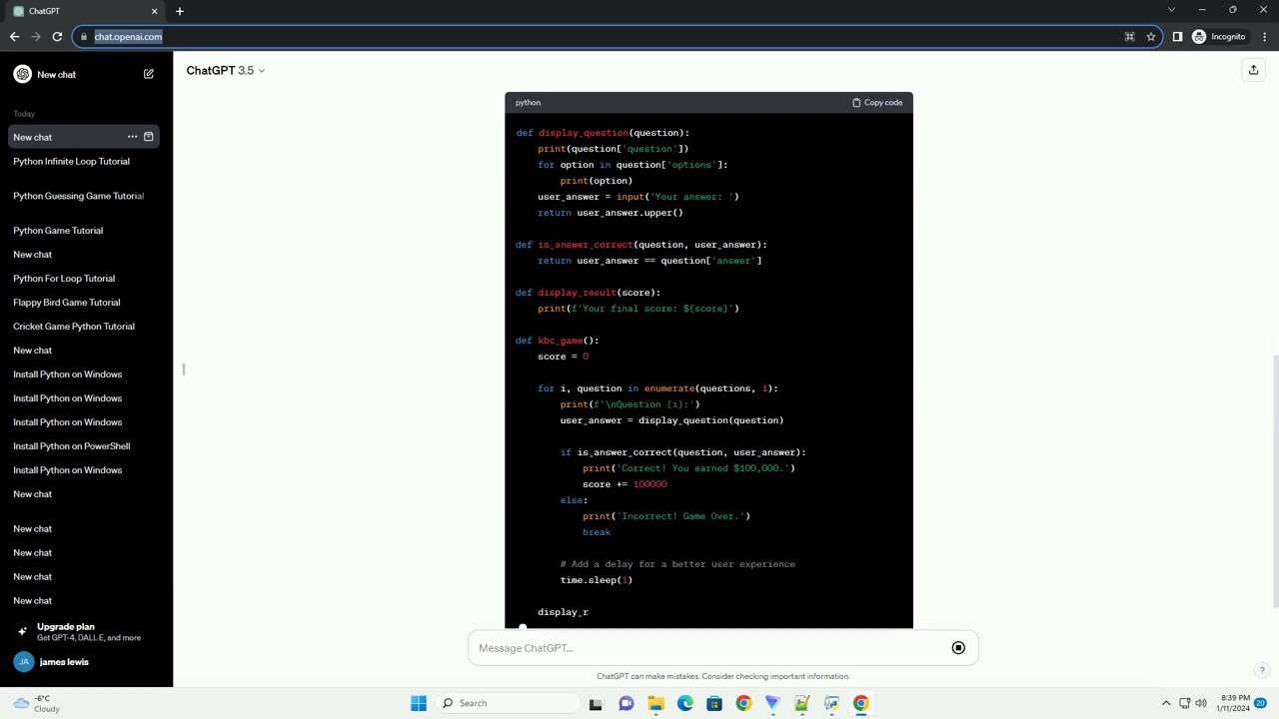Image resolution: width=1279 pixels, height=719 pixels.
Task: Open Chrome tab search dropdown arrow
Action: (1172, 10)
